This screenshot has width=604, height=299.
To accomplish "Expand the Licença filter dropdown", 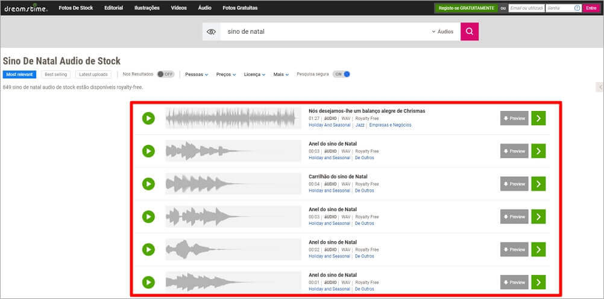I will point(254,74).
